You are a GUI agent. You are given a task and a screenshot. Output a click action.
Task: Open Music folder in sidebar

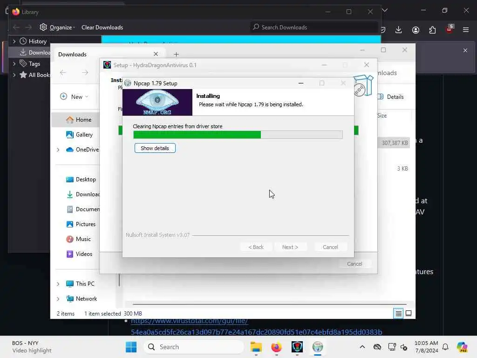pos(78,239)
